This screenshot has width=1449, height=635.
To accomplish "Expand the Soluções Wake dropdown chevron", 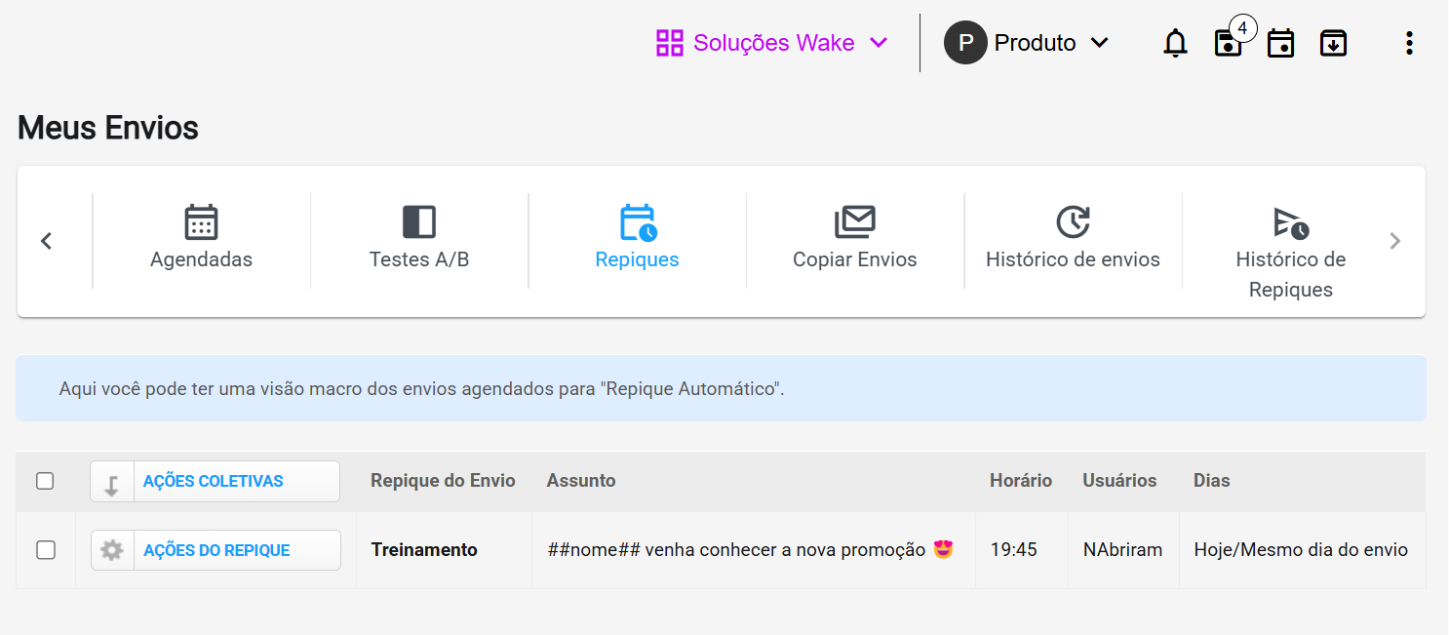I will click(879, 43).
